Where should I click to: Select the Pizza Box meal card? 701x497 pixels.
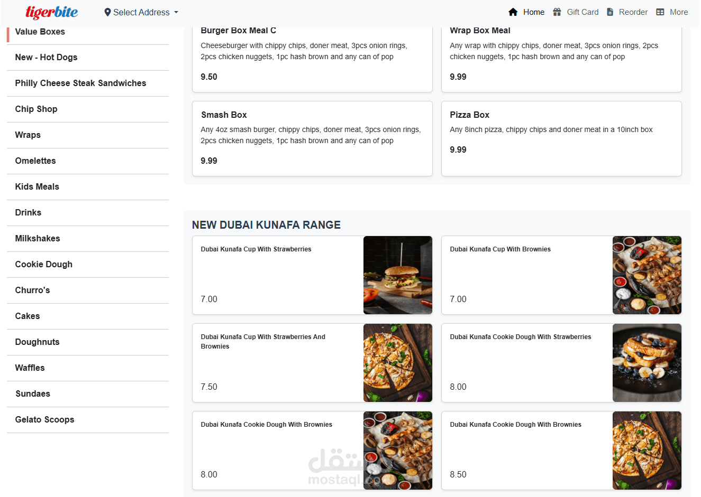[x=561, y=138]
